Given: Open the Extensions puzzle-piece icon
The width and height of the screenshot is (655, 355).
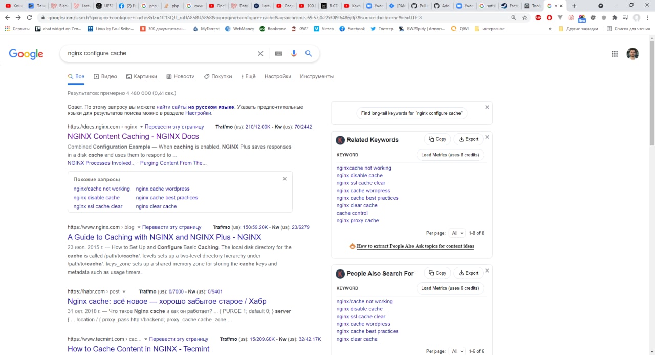Looking at the screenshot, I should pos(615,17).
